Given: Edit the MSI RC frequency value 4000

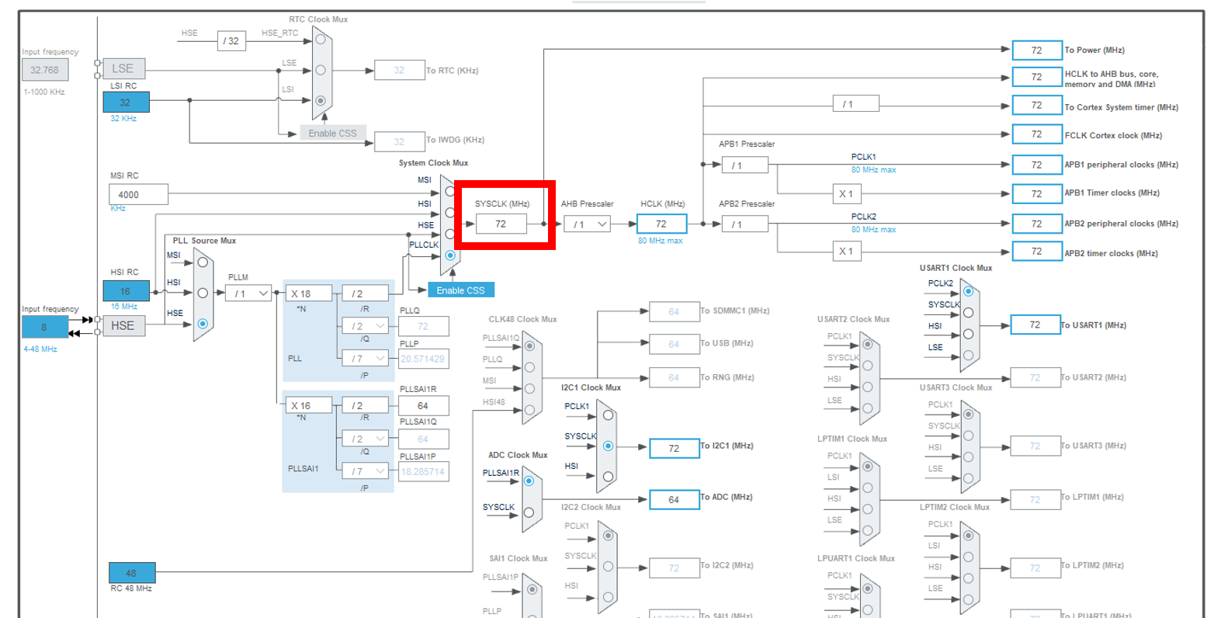Looking at the screenshot, I should [x=138, y=194].
